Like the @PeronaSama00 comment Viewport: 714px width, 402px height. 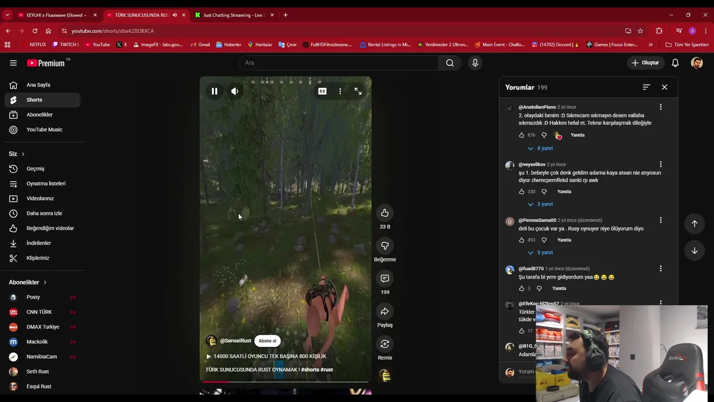point(522,240)
